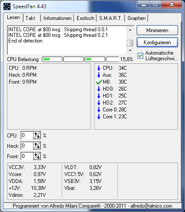This screenshot has height=212, width=185.
Task: Click the CPU load value 15,8%
Action: 126,59
